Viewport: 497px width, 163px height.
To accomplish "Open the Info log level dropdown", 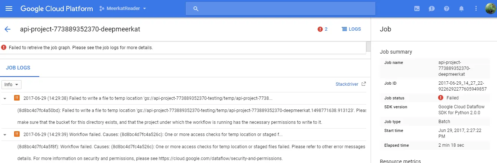I will click(x=11, y=85).
